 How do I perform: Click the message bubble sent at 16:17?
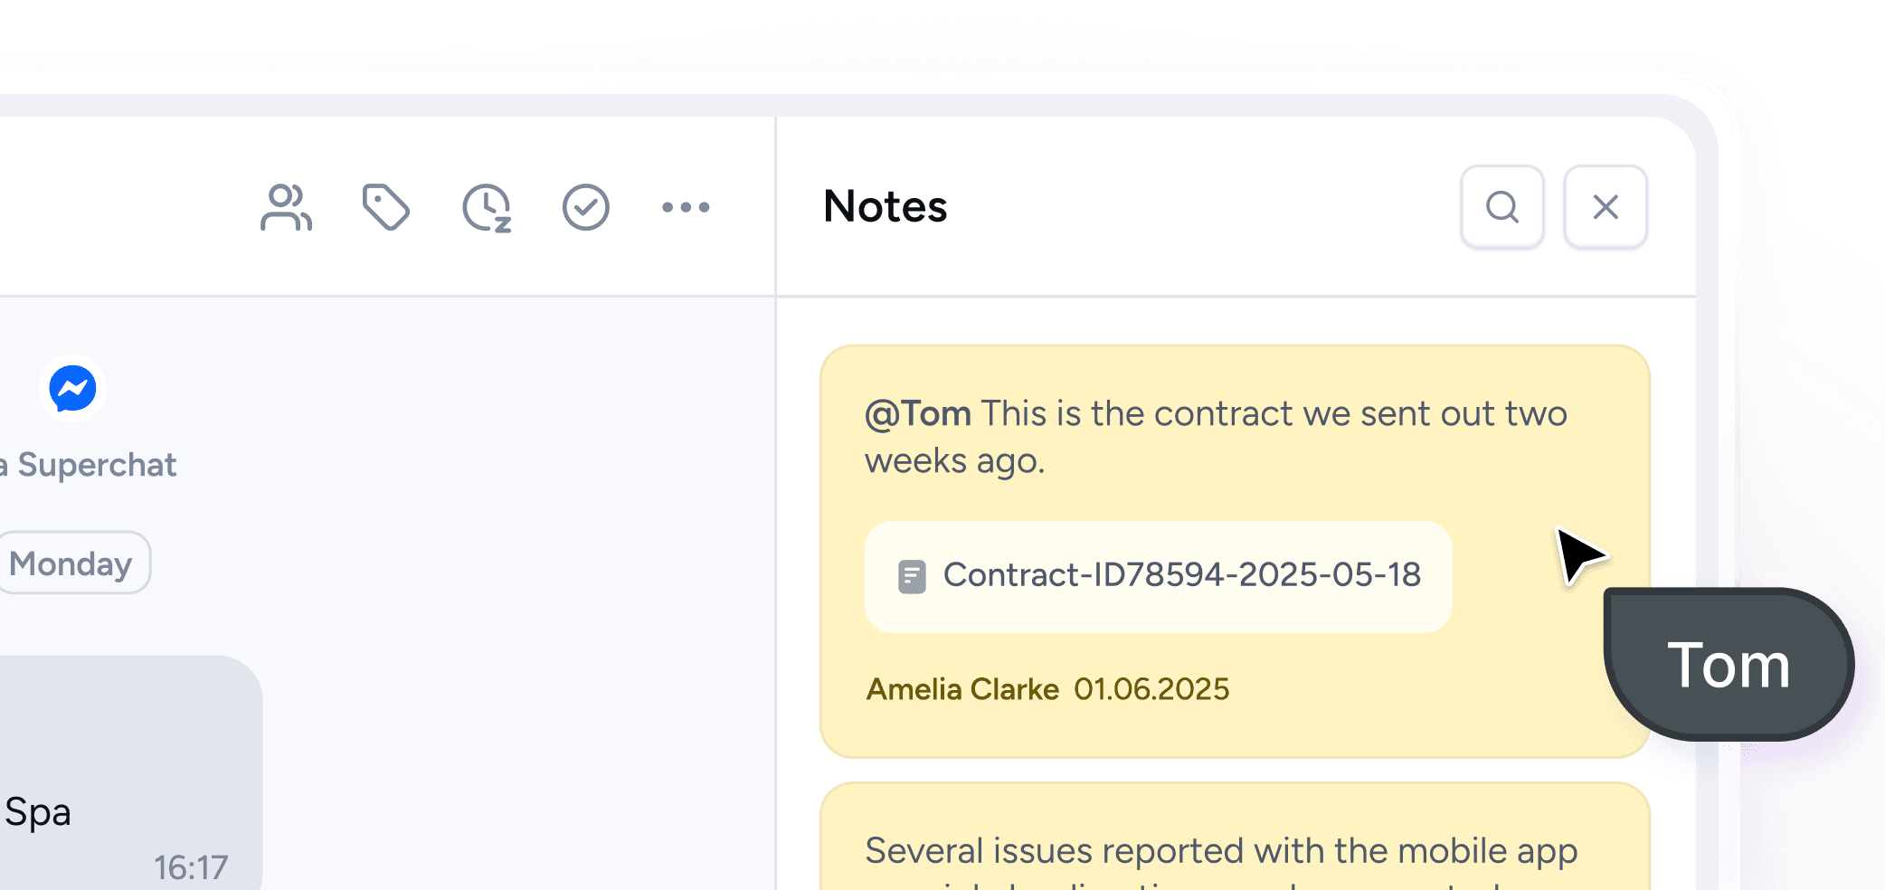[127, 778]
